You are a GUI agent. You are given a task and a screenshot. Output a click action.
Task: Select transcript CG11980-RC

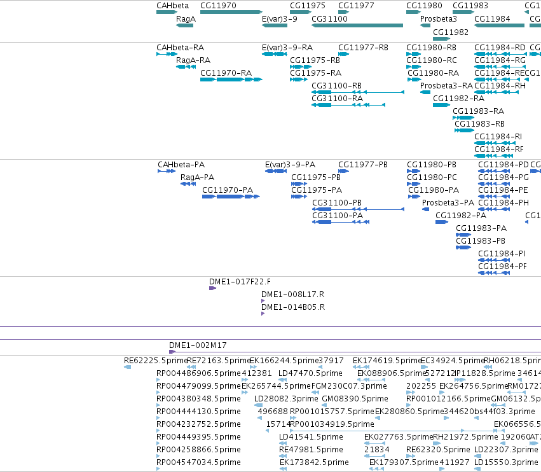pyautogui.click(x=431, y=60)
